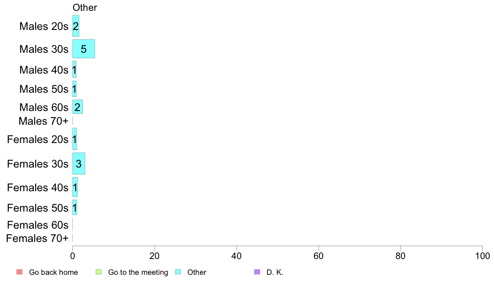Screen dimensions: 494x306
Task: Click the Males 50s bar
Action: click(74, 89)
